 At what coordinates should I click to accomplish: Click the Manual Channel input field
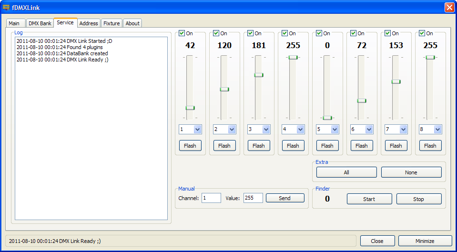(211, 198)
